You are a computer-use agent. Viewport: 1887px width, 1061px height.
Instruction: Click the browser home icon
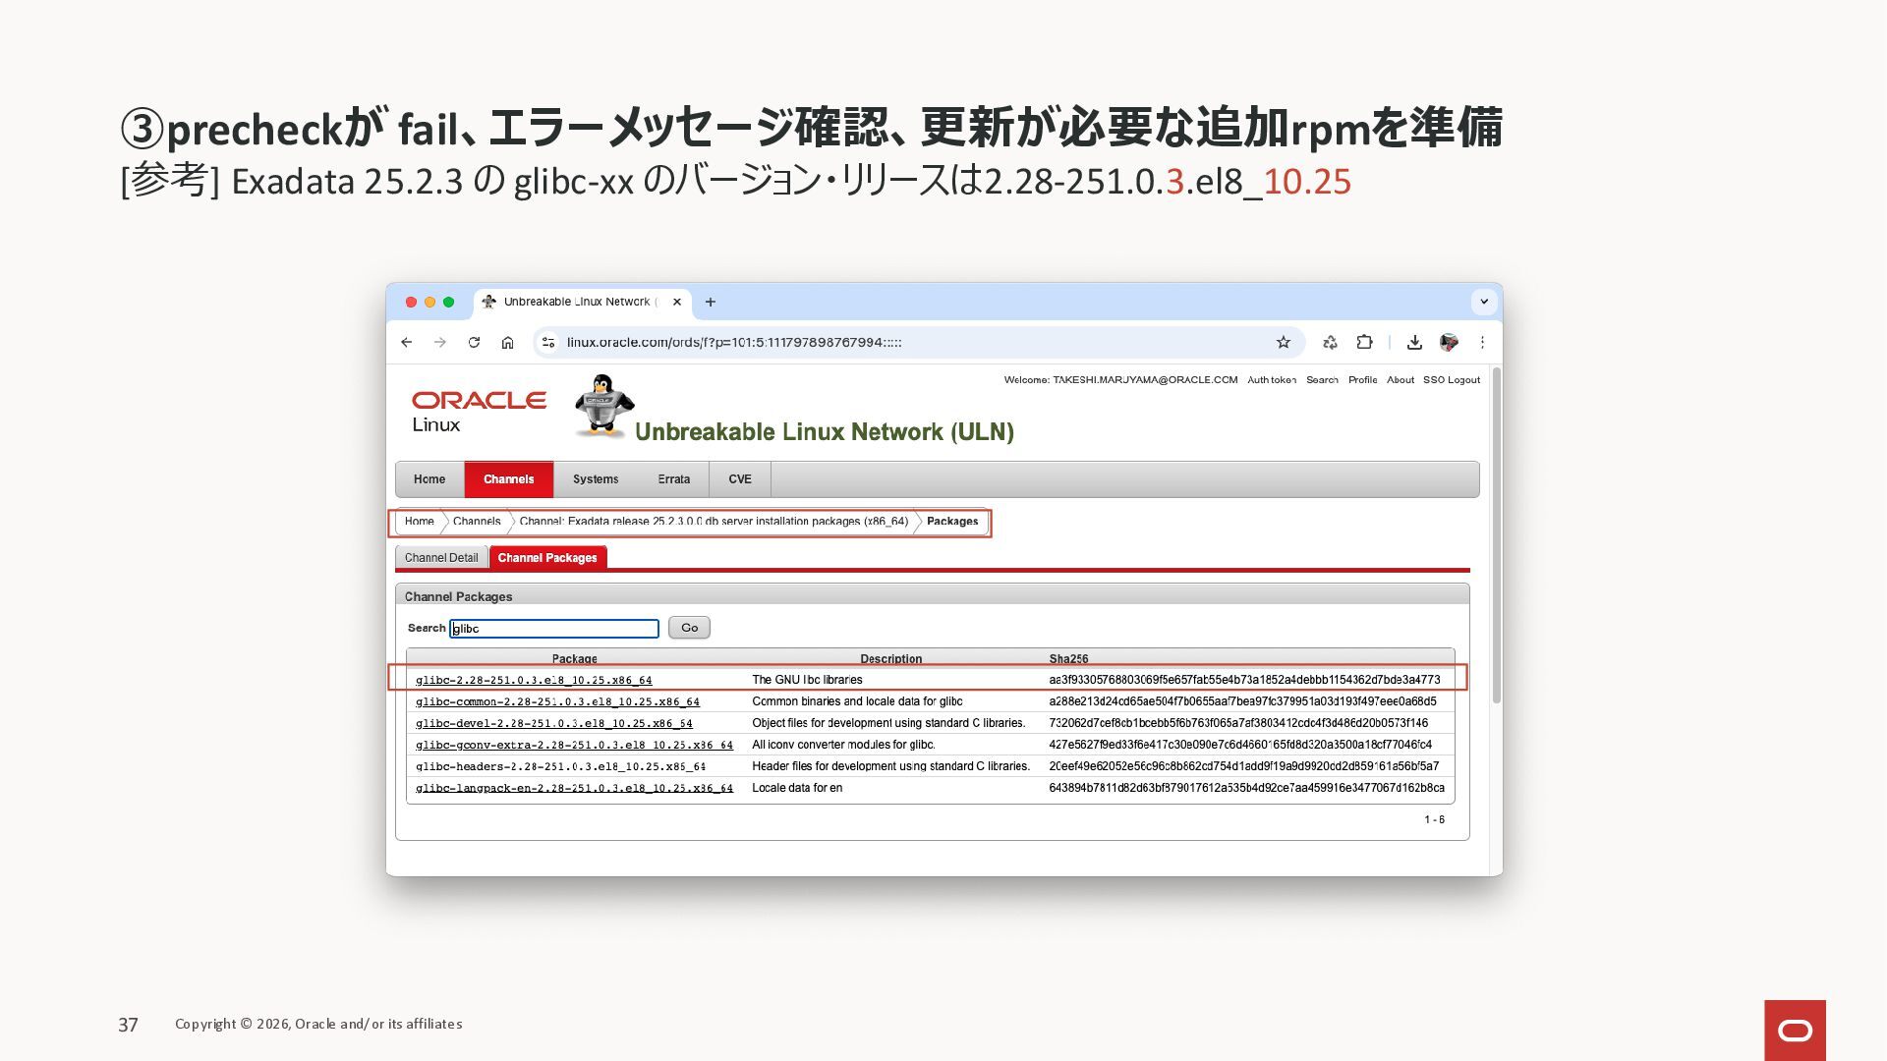(507, 342)
